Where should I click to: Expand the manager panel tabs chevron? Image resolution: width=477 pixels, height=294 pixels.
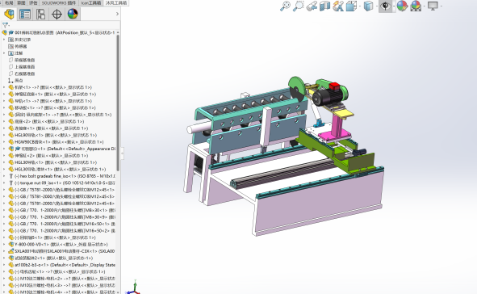click(x=117, y=14)
